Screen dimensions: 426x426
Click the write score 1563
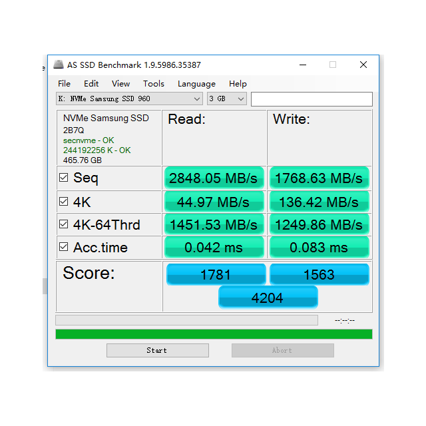[x=319, y=274]
